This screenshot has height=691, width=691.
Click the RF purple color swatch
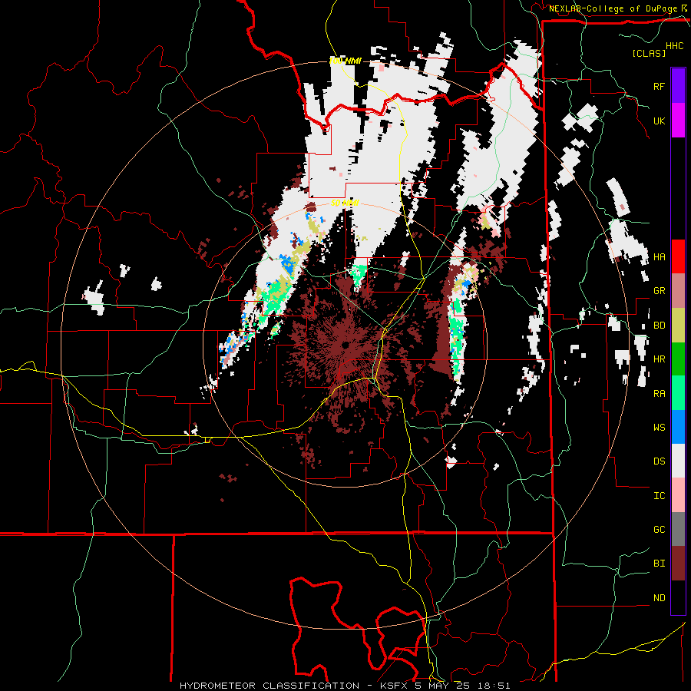678,86
